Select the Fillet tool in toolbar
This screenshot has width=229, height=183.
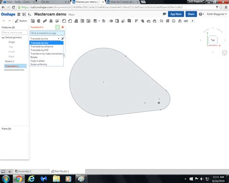tap(64, 21)
